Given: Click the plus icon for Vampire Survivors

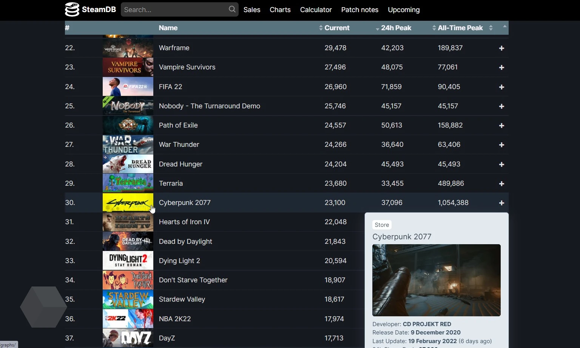Looking at the screenshot, I should click(x=501, y=68).
